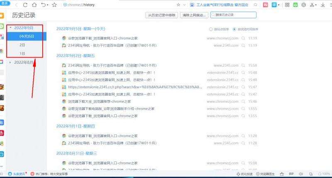The height and width of the screenshot is (178, 332).
Task: Open the green clock history sidebar icon
Action: coord(2,26)
